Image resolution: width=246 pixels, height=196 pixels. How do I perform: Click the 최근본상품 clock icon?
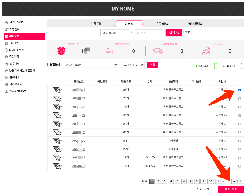pos(6,84)
